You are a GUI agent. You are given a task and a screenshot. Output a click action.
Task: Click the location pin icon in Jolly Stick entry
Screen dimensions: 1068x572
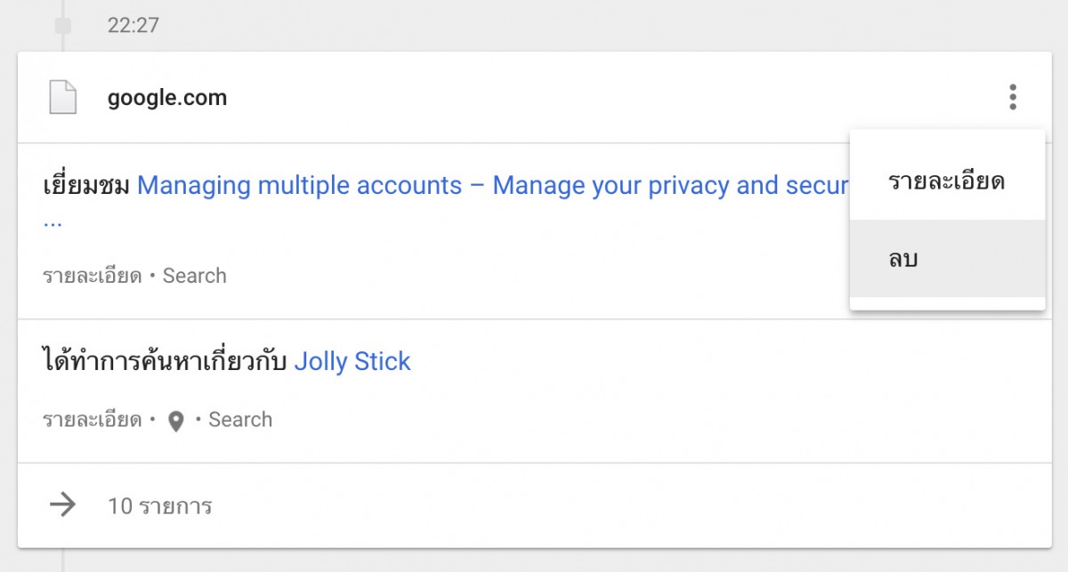(x=176, y=421)
